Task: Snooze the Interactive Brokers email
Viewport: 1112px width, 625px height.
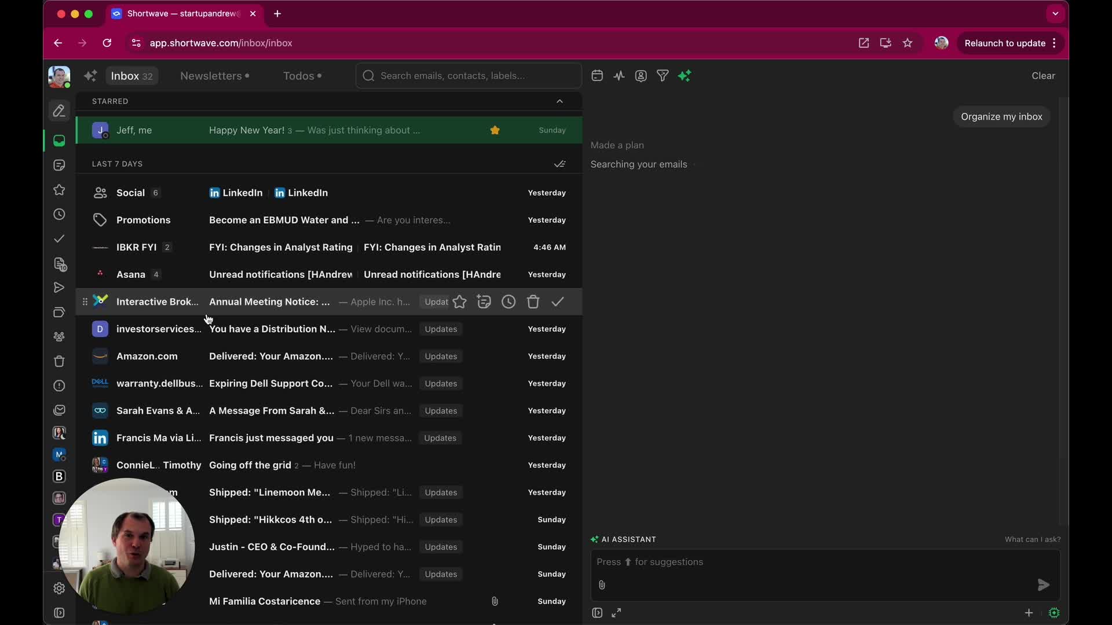Action: coord(509,302)
